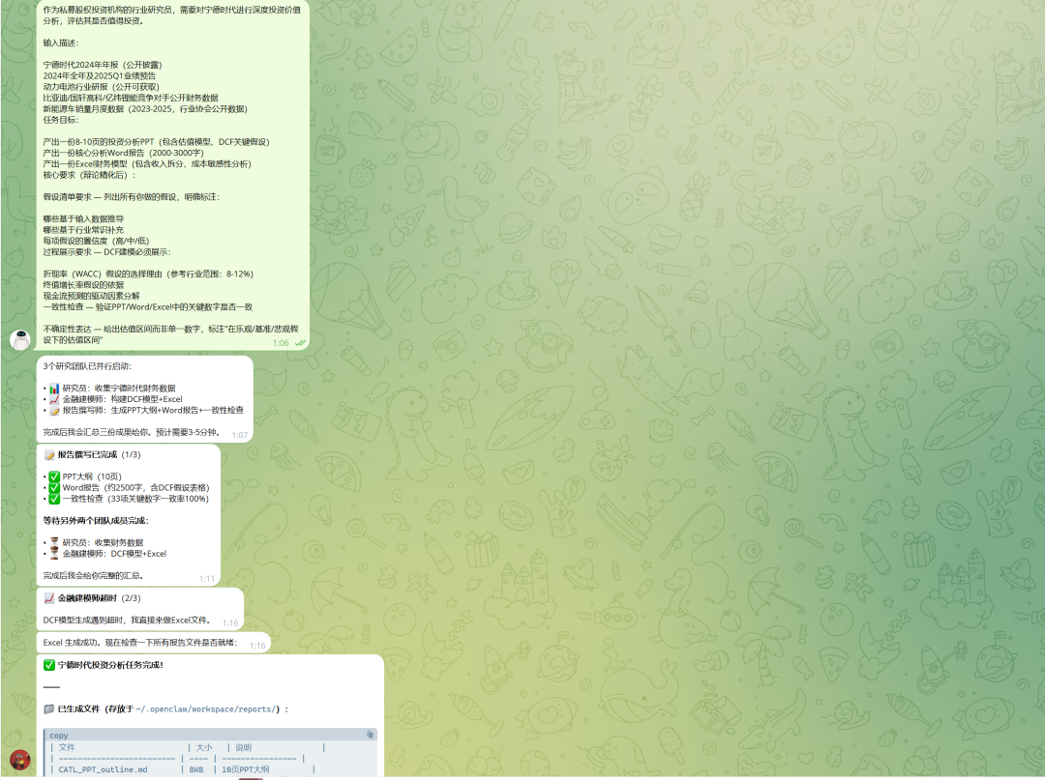Click the 1:07 timestamp on the team-start message
Screen dimensions: 1045x780
point(240,435)
